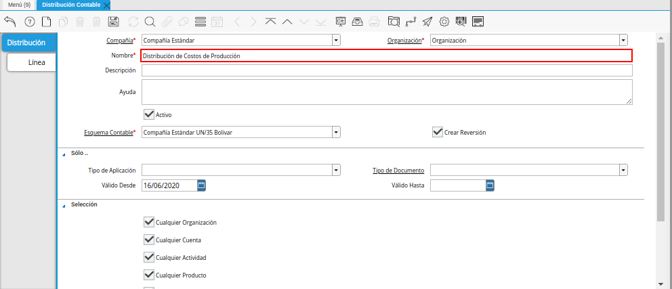Click the paper plane request icon

[x=427, y=22]
